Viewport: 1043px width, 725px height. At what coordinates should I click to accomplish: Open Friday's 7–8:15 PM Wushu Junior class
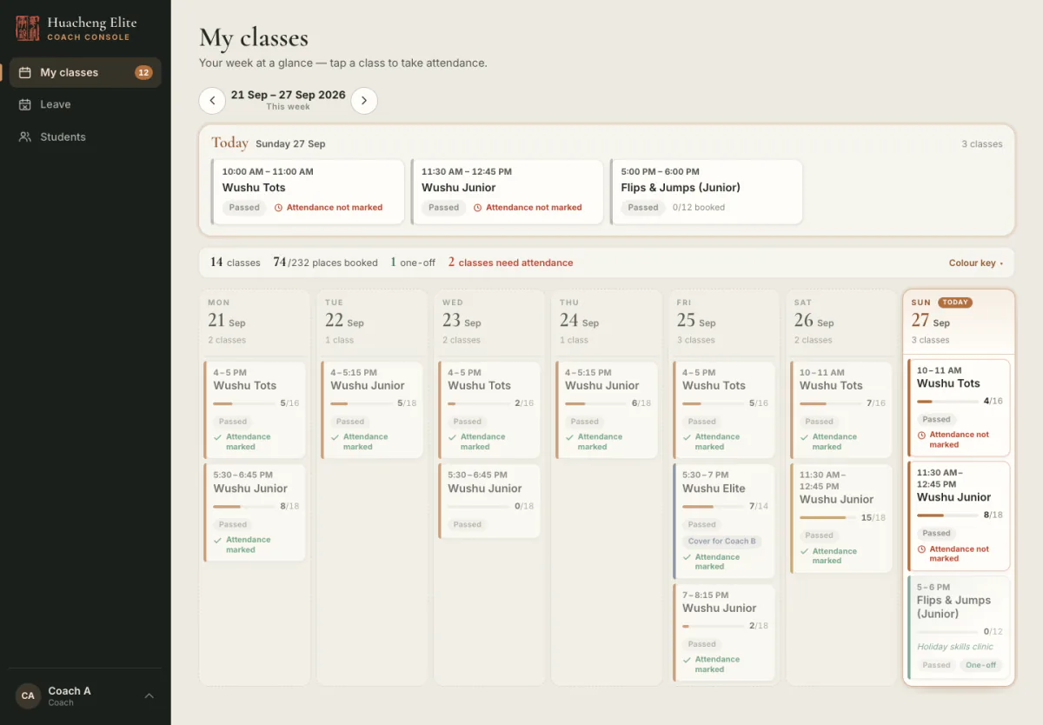(x=723, y=633)
